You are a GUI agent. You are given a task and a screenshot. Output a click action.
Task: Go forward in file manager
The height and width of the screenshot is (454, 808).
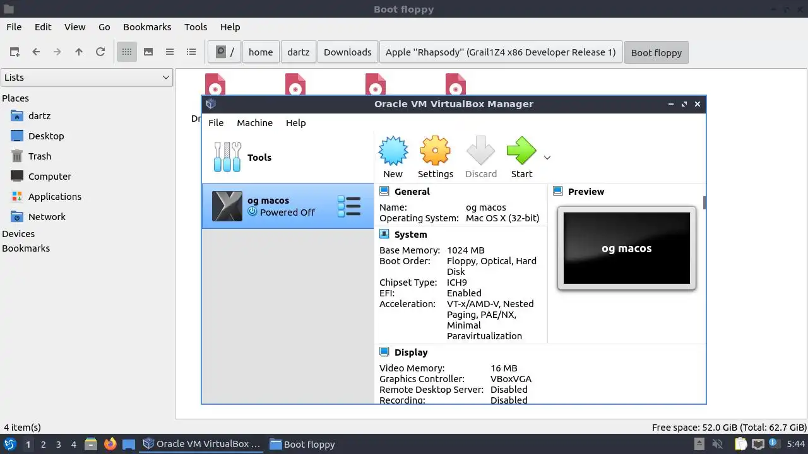point(57,52)
